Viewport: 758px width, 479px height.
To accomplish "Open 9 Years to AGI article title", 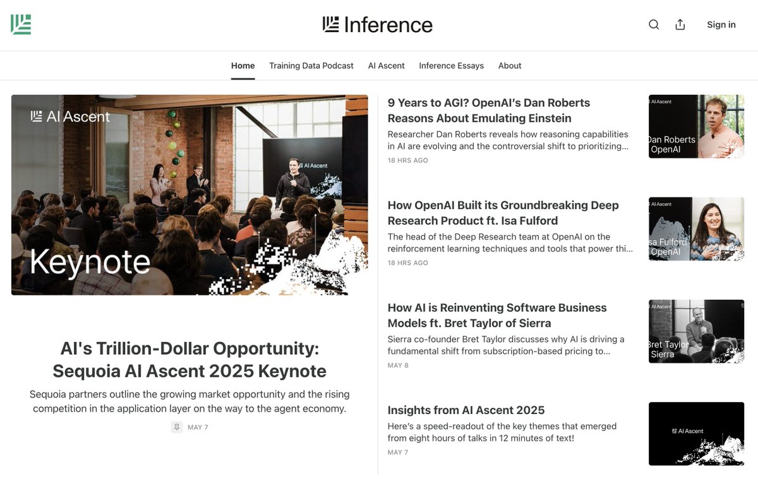I will (x=489, y=110).
